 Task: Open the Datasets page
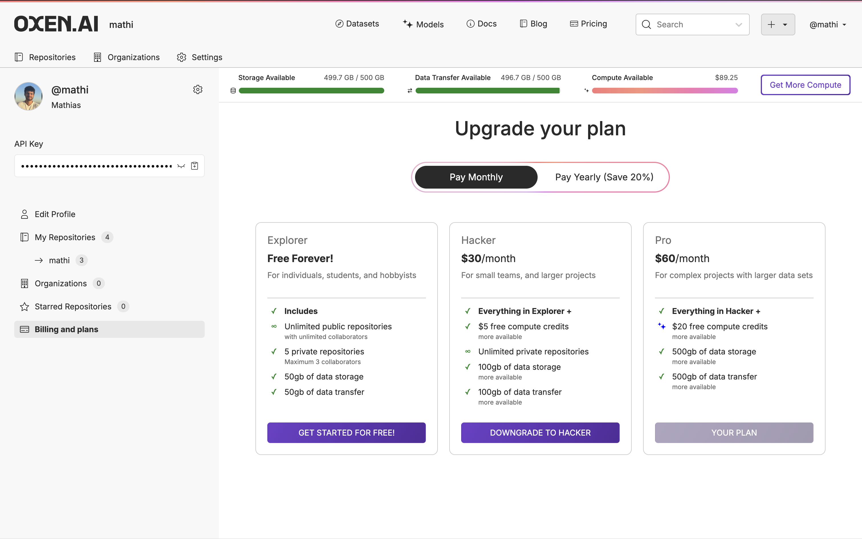[357, 24]
